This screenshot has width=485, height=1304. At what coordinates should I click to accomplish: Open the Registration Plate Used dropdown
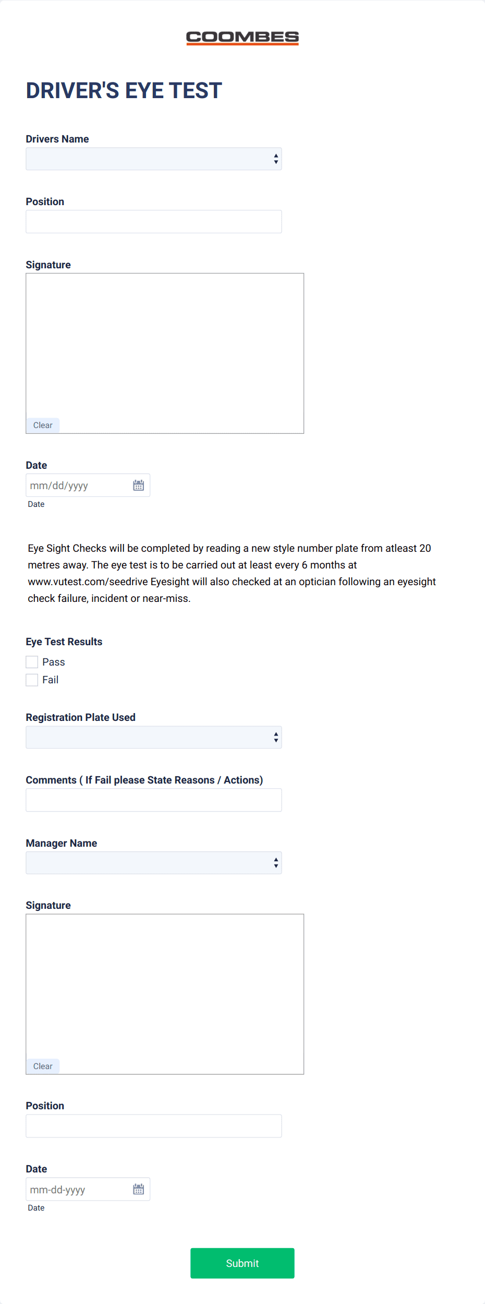click(153, 737)
